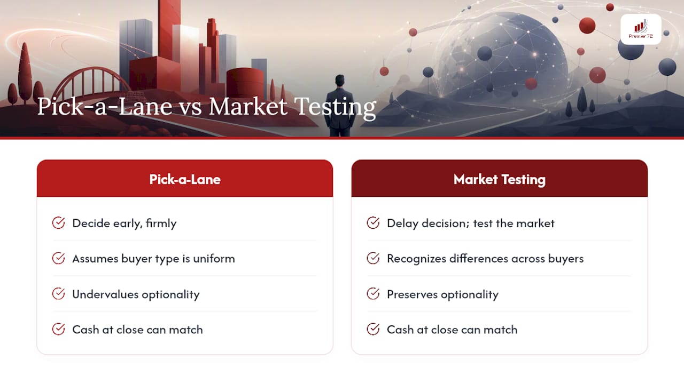The height and width of the screenshot is (384, 684).
Task: Click the text 'Assumes buyer type is uniform'
Action: pyautogui.click(x=153, y=259)
